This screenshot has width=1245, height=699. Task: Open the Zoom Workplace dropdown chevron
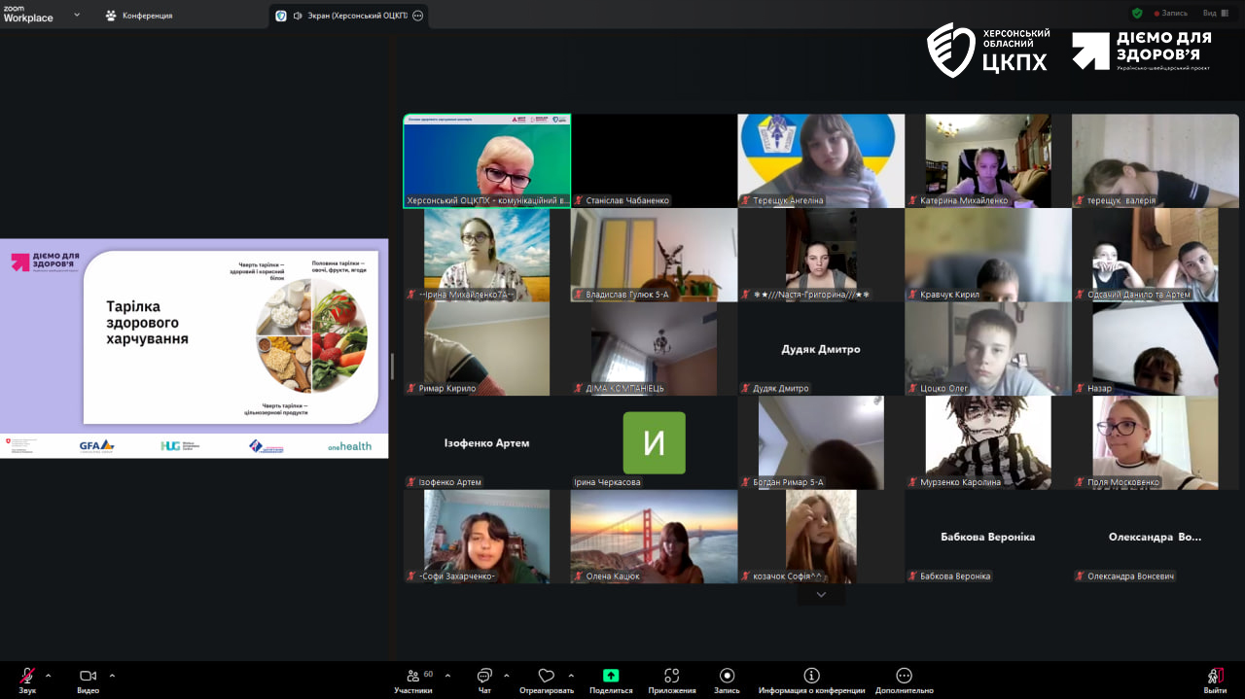coord(80,15)
